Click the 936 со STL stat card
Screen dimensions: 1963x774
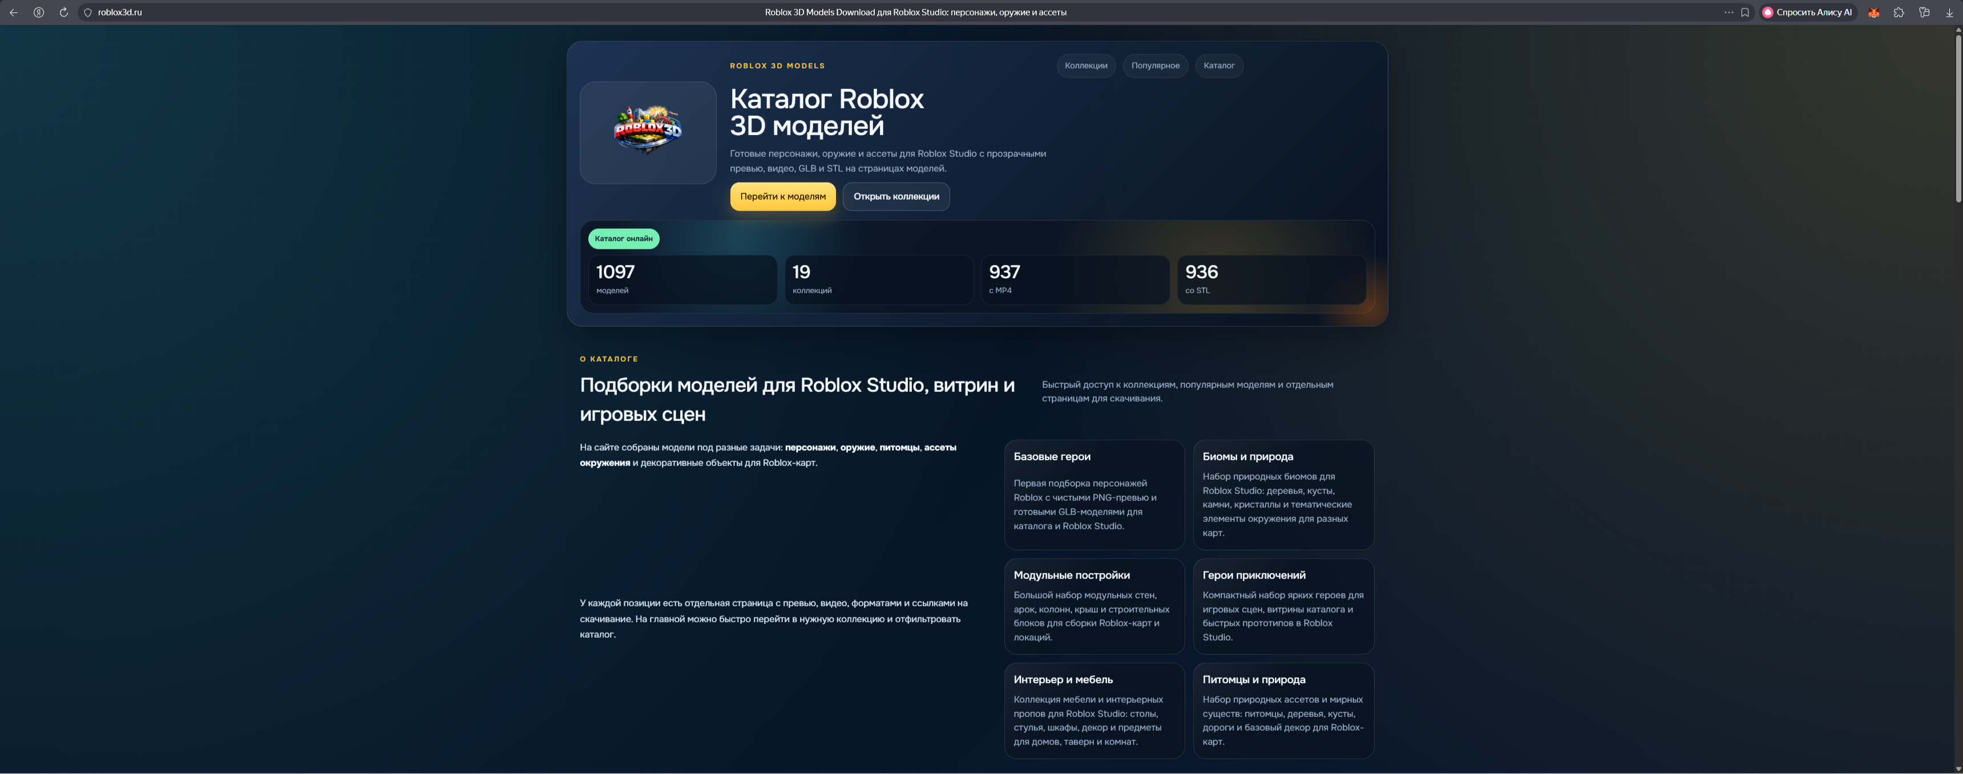(x=1272, y=279)
